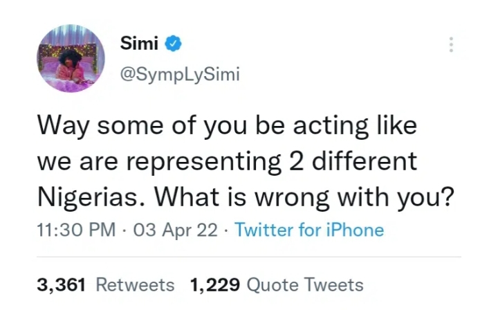Screen dimensions: 498x310
Task: Click the tweet line starting Way some of you
Action: click(x=227, y=126)
